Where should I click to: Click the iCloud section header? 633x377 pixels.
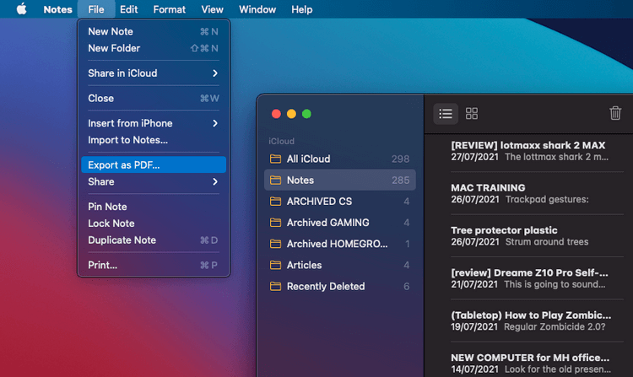281,141
